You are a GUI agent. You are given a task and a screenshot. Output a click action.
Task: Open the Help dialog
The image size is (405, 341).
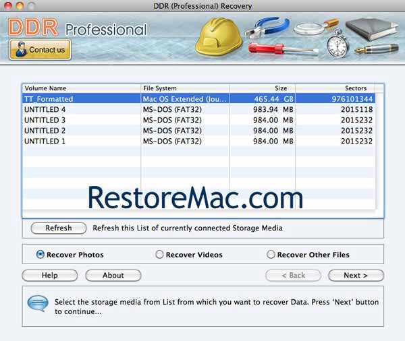[50, 275]
